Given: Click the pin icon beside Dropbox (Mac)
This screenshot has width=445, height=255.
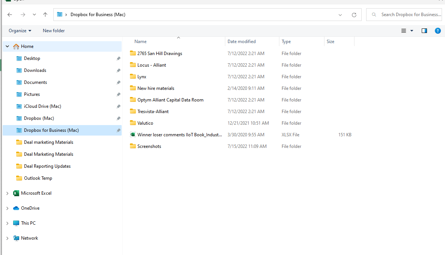Looking at the screenshot, I should point(118,119).
